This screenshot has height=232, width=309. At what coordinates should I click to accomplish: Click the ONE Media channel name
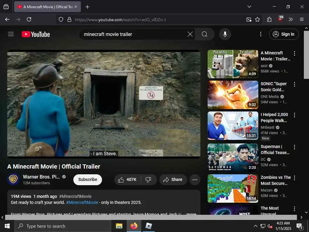coord(269,97)
